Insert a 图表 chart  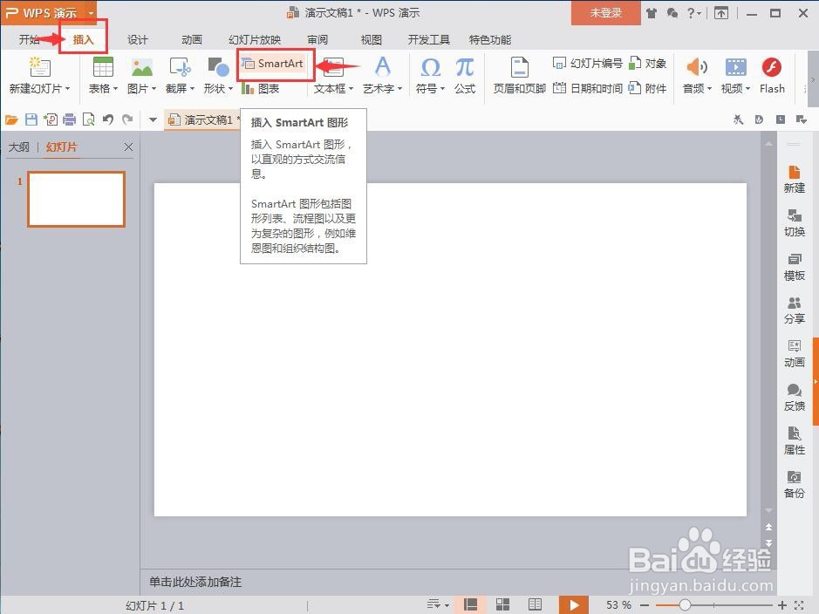click(x=261, y=89)
